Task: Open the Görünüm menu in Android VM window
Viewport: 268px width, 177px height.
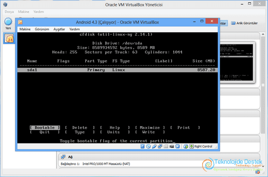Action: [x=42, y=29]
